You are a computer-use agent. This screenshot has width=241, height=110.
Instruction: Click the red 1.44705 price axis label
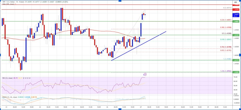tap(236, 10)
